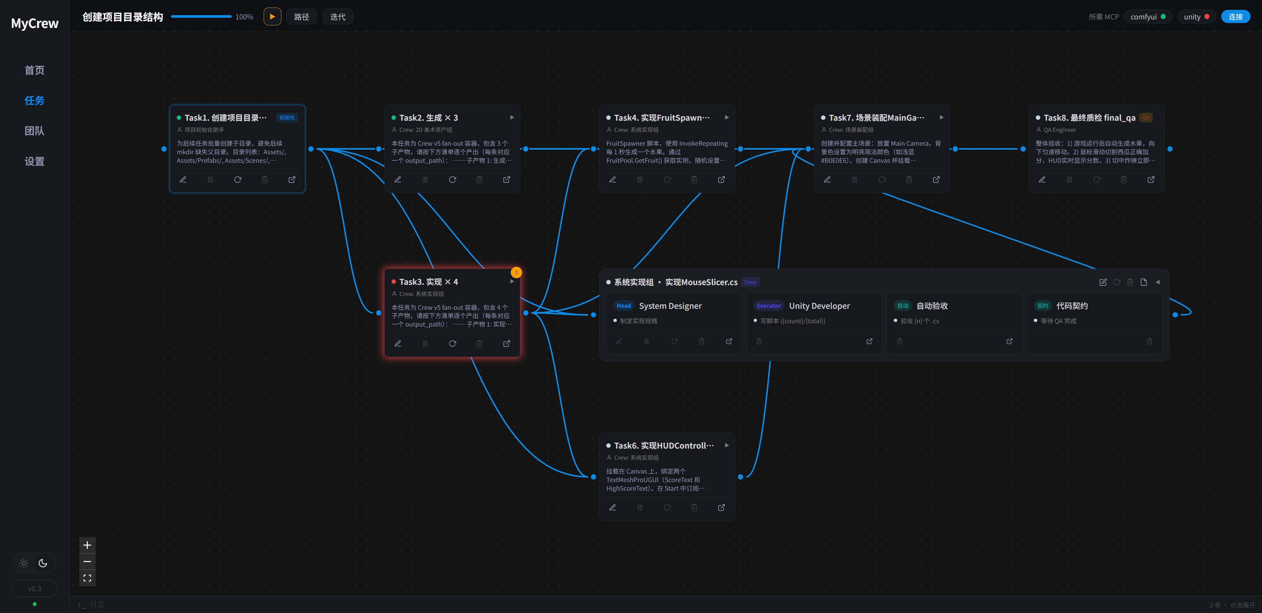Expand the Task3 实现 × 4 card arrow
This screenshot has width=1262, height=613.
(x=512, y=282)
